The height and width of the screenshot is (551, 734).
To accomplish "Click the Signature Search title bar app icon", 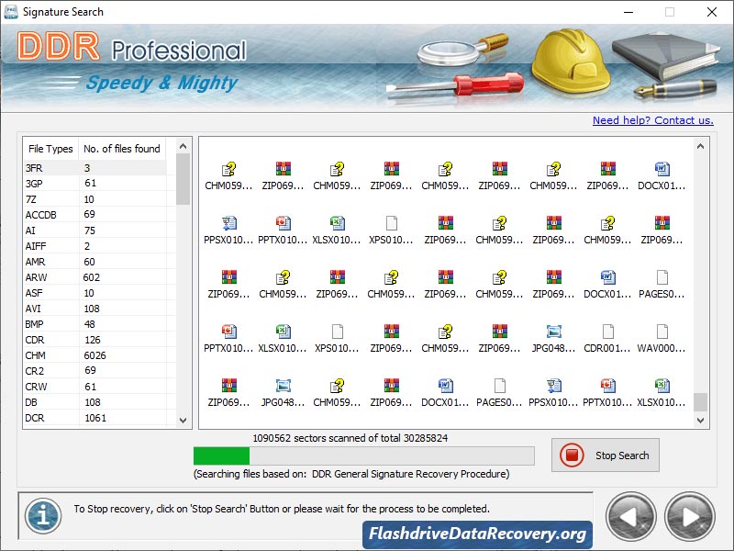I will point(11,12).
